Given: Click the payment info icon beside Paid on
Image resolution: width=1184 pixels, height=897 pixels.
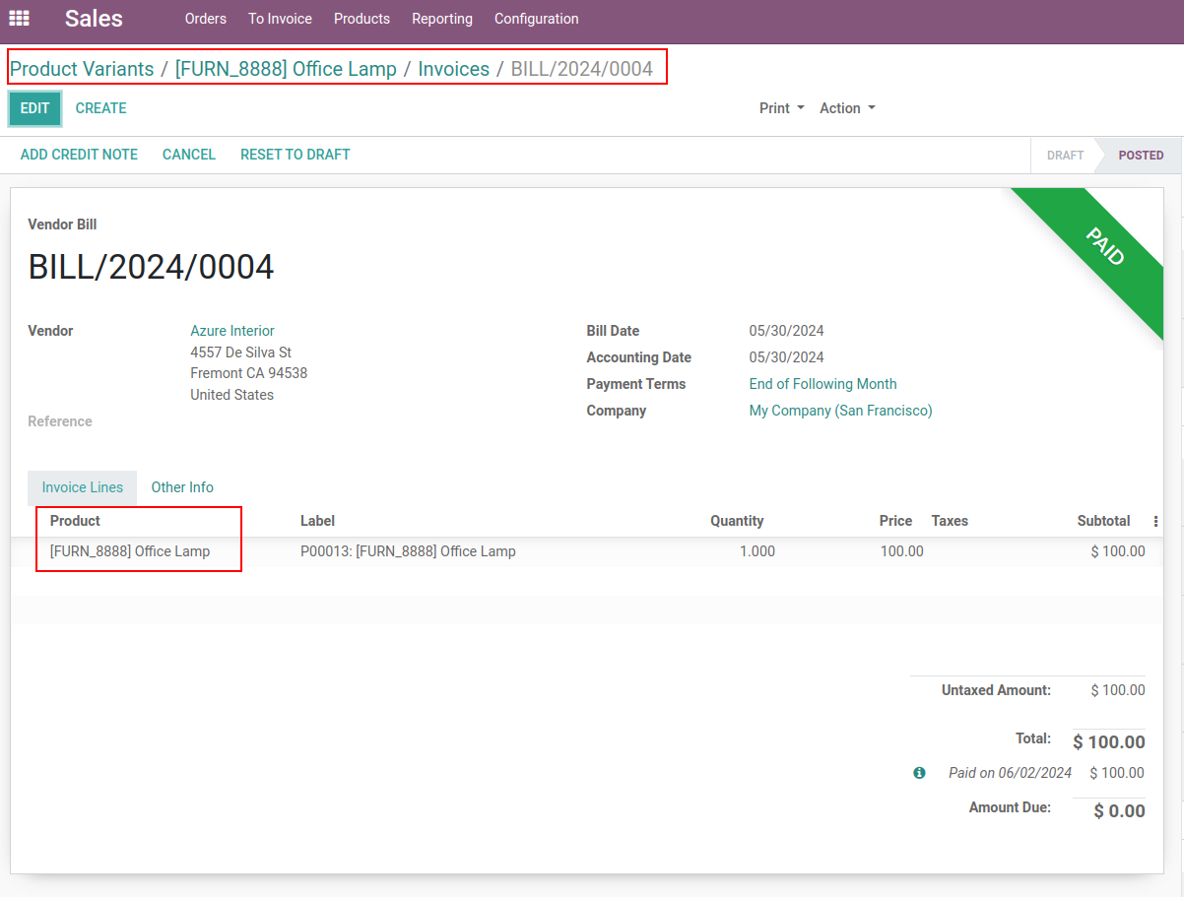Looking at the screenshot, I should (x=919, y=773).
